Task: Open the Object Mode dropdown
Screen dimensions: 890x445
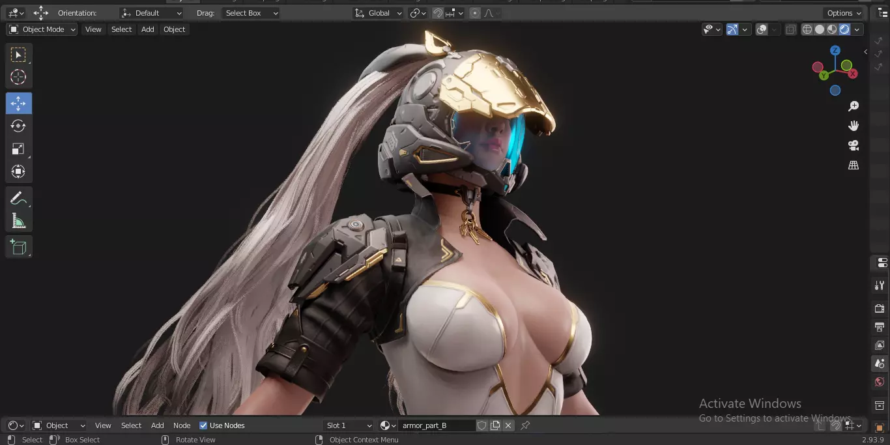Action: coord(42,29)
